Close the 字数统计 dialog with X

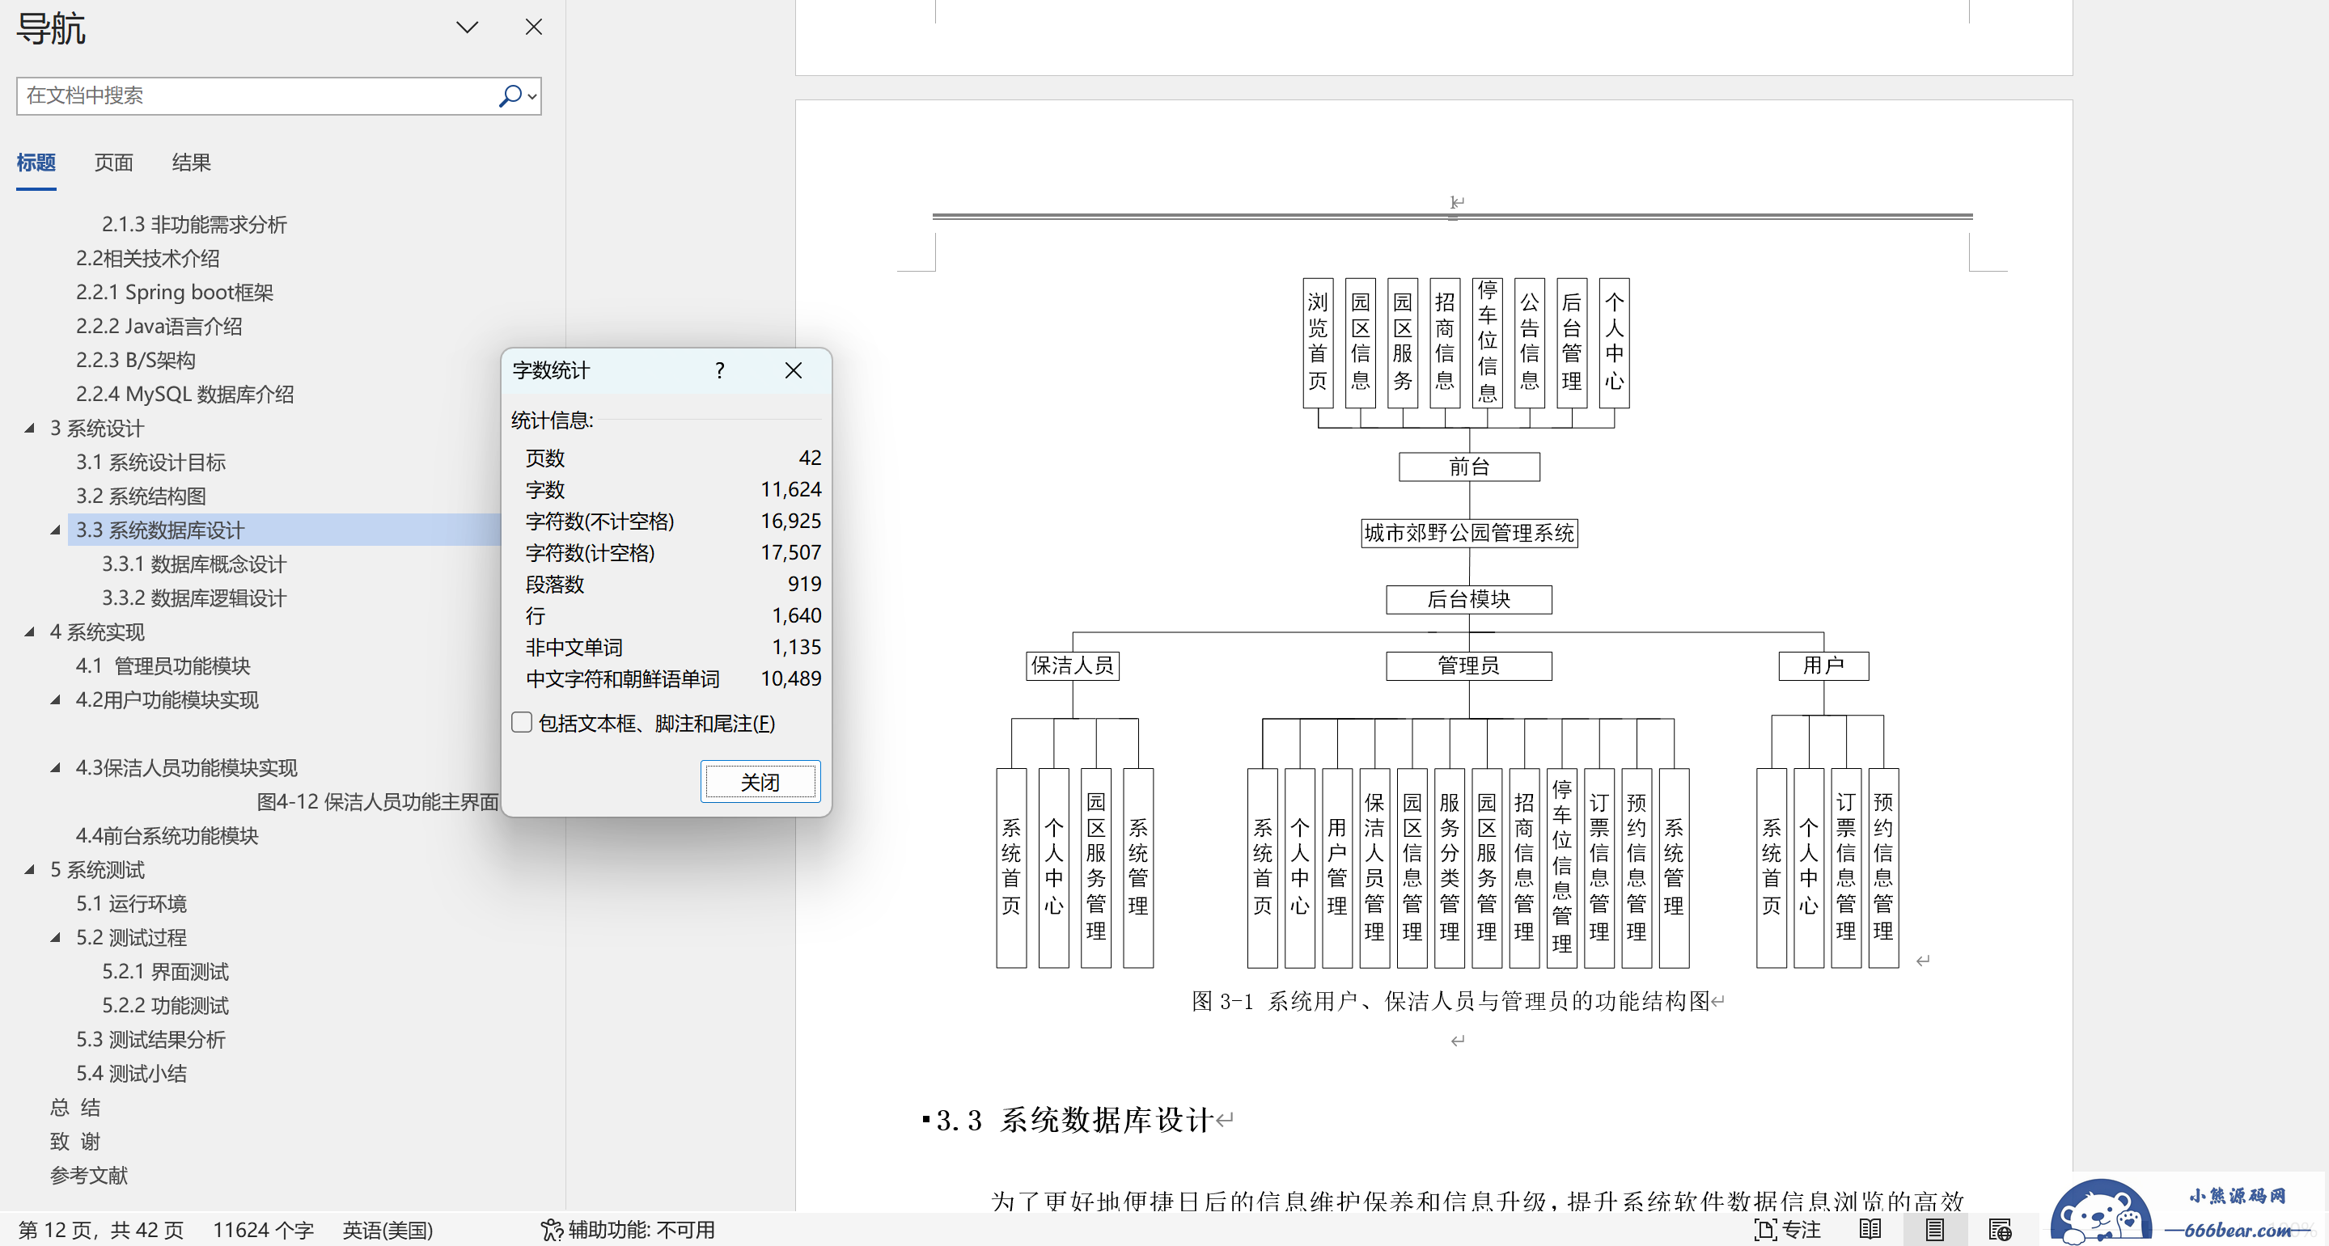pyautogui.click(x=793, y=370)
